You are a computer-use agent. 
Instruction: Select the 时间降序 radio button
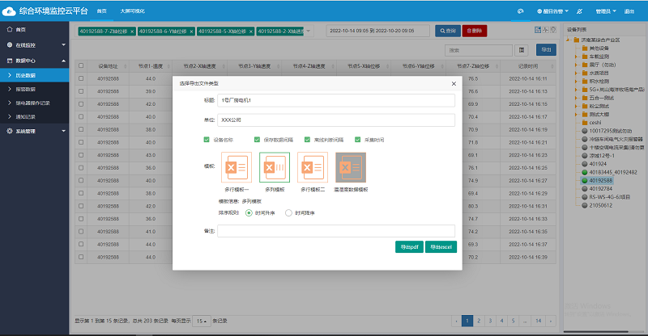(289, 212)
